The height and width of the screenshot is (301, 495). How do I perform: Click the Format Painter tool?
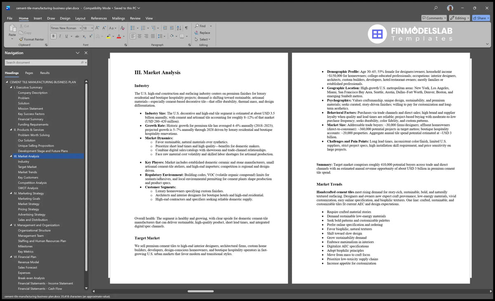point(31,39)
